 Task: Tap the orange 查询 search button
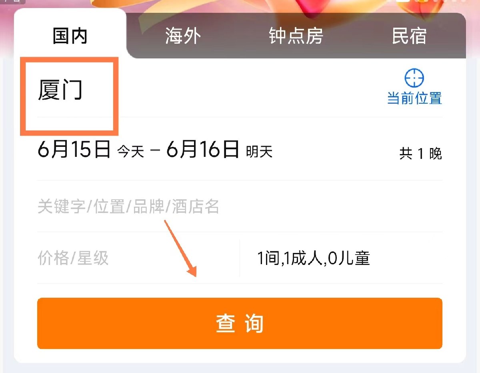(x=240, y=323)
